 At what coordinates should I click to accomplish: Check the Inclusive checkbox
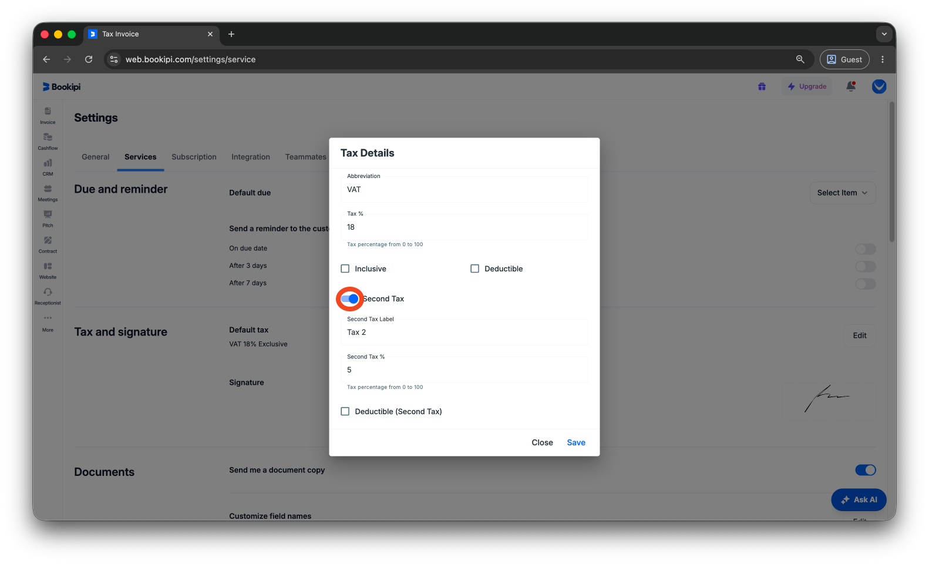(x=345, y=268)
